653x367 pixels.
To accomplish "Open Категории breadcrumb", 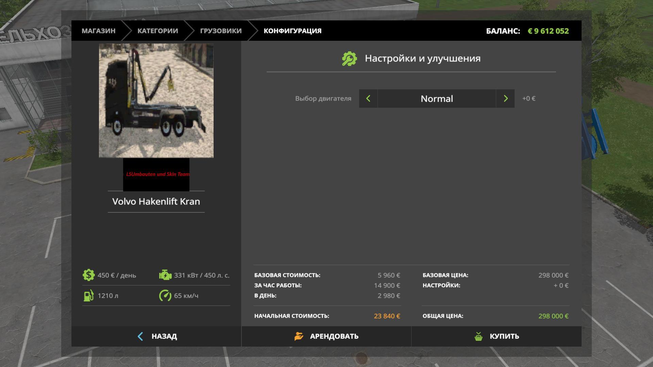I will click(157, 31).
